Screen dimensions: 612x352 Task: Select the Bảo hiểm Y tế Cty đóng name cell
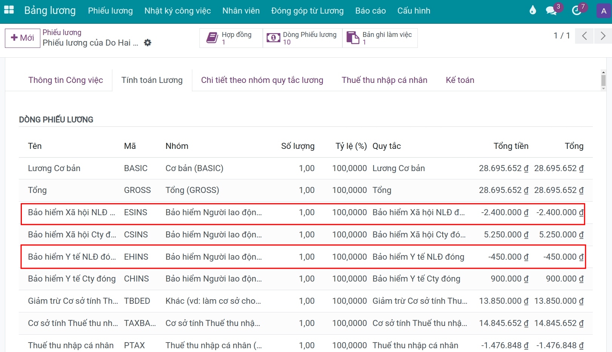[72, 279]
